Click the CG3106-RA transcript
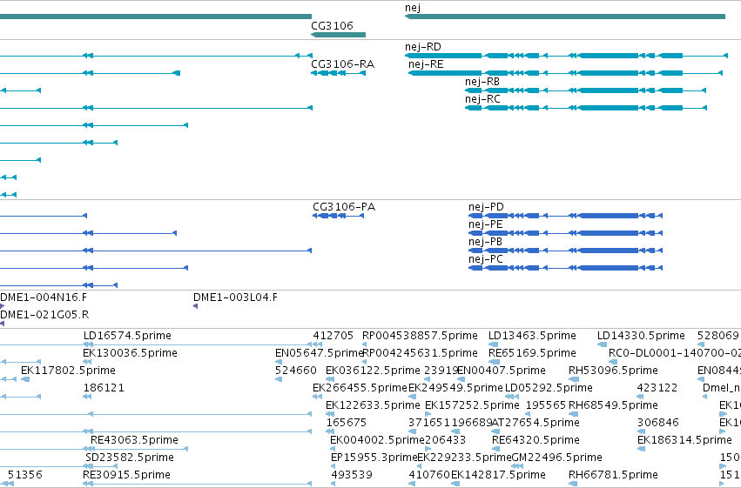Image resolution: width=741 pixels, height=488 pixels. (x=338, y=73)
